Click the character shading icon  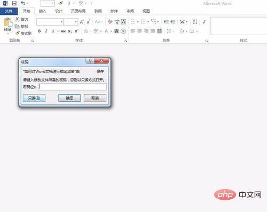(x=116, y=31)
